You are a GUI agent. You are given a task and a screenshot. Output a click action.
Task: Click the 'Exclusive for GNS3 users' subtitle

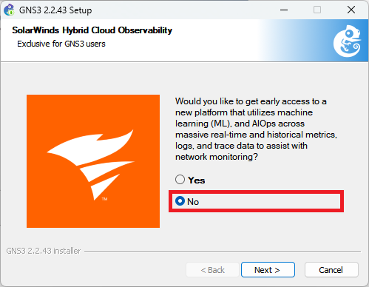point(61,44)
